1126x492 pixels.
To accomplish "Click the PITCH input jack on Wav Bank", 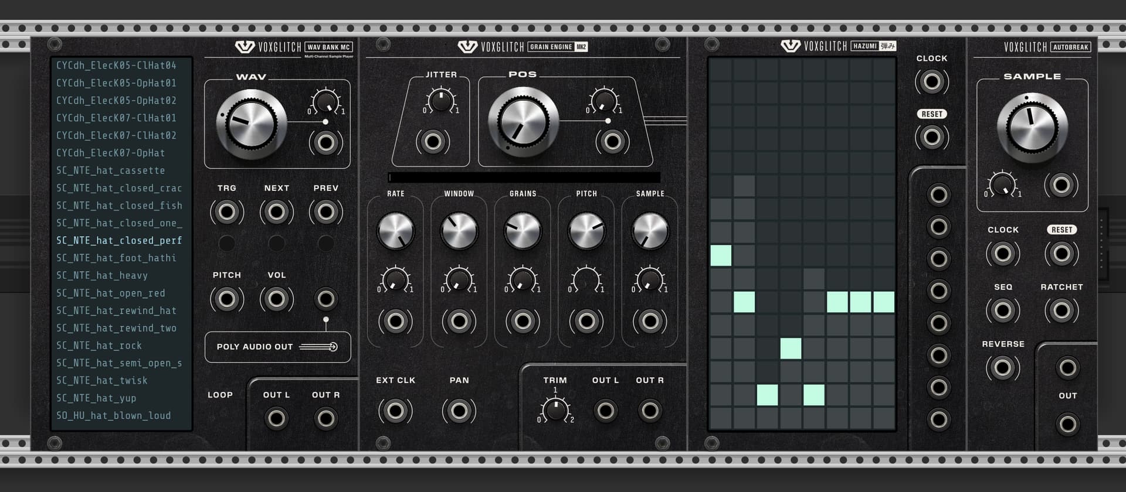I will tap(227, 299).
